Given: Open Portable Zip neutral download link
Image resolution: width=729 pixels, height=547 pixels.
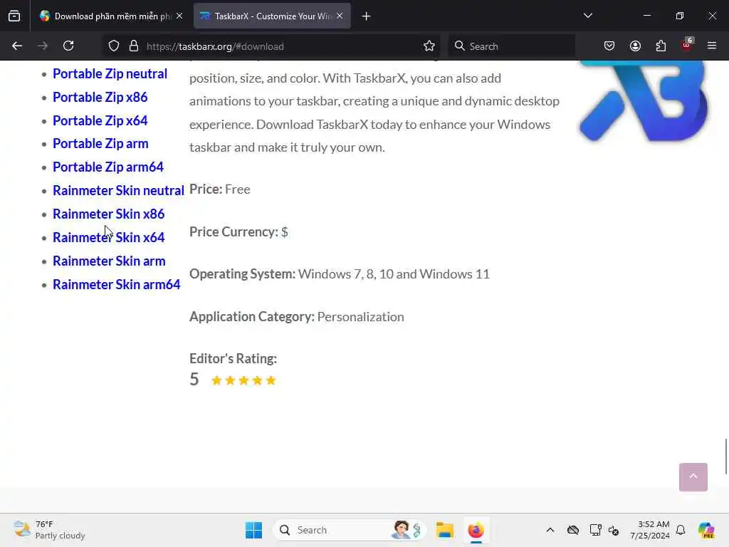Looking at the screenshot, I should coord(110,73).
